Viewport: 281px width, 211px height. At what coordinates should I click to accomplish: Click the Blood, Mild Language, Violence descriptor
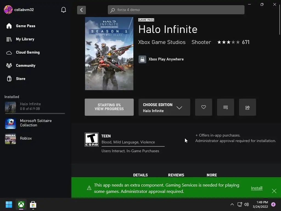pos(128,142)
